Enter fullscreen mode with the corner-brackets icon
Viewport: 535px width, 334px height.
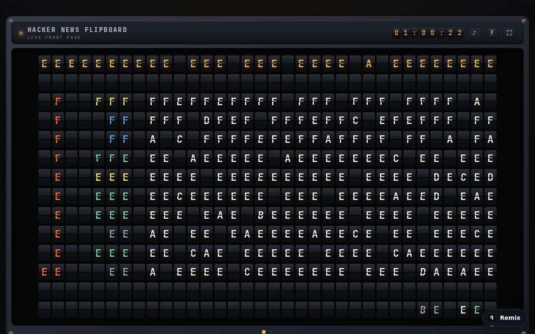coord(510,33)
